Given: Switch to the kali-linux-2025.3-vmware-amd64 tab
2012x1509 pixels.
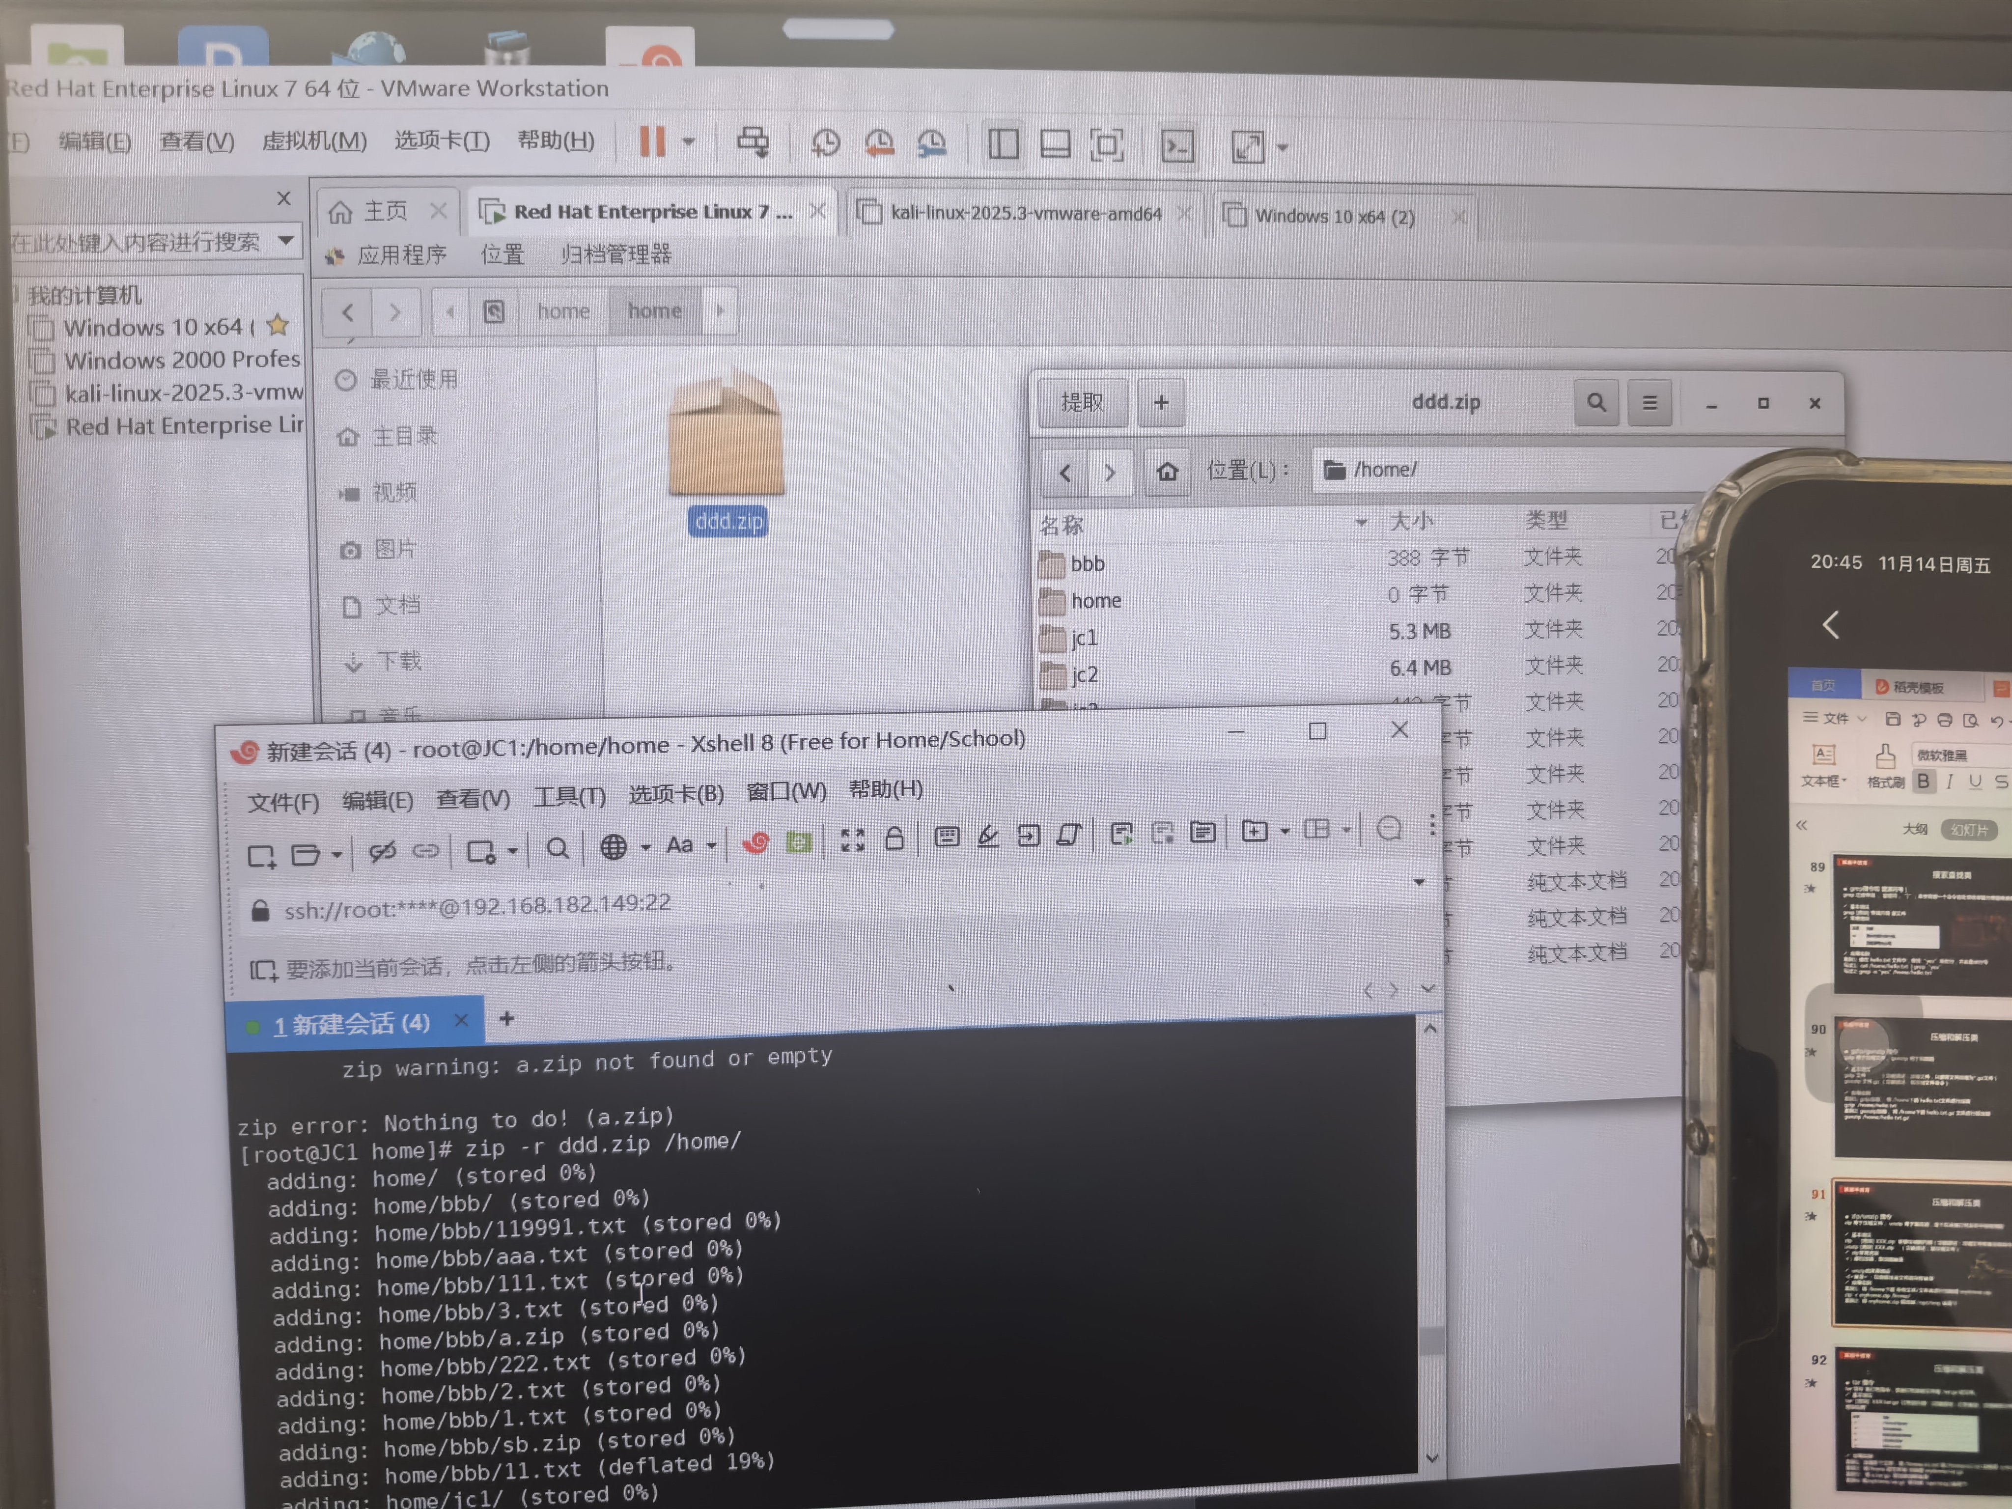Looking at the screenshot, I should [1025, 214].
